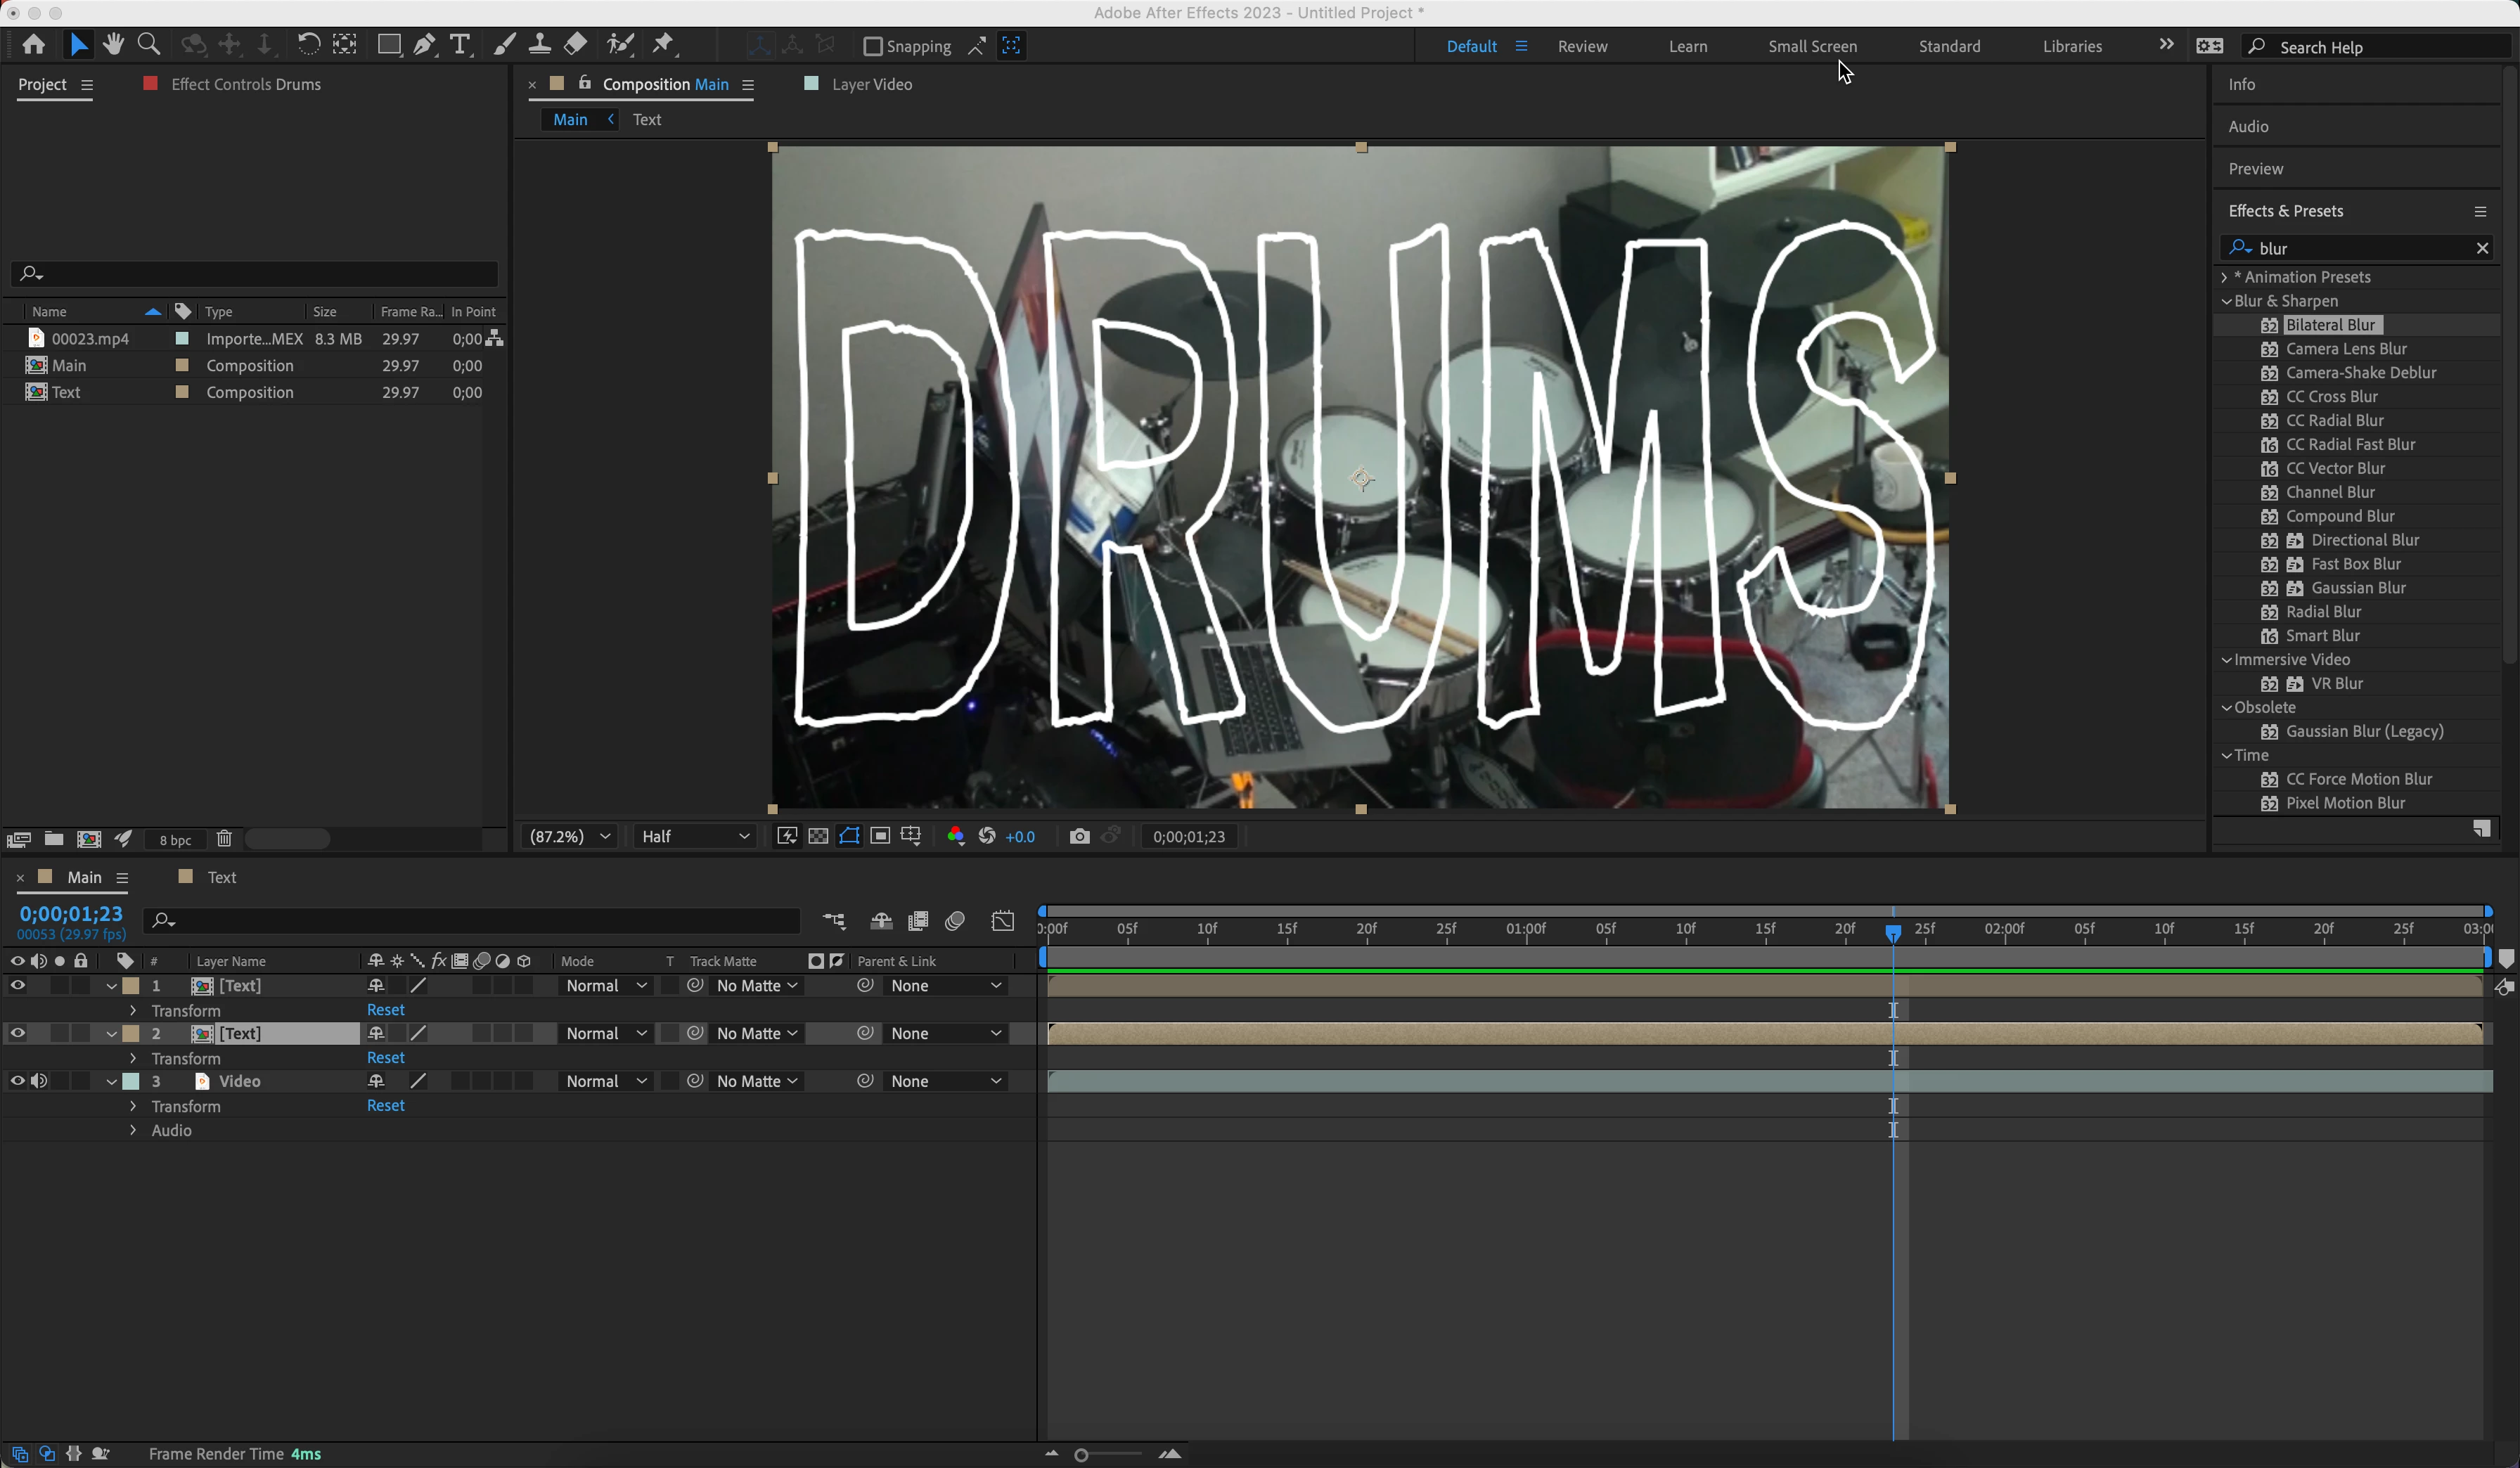The width and height of the screenshot is (2520, 1468).
Task: Select the Hand tool
Action: [113, 45]
